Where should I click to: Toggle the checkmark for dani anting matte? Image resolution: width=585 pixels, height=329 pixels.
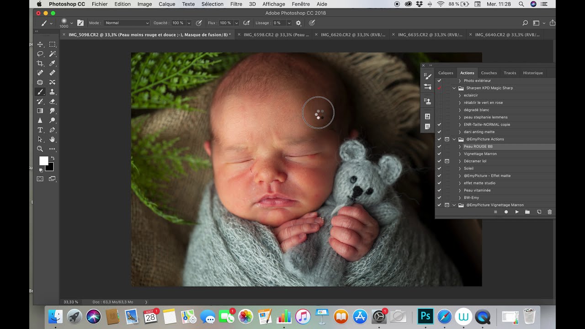439,132
